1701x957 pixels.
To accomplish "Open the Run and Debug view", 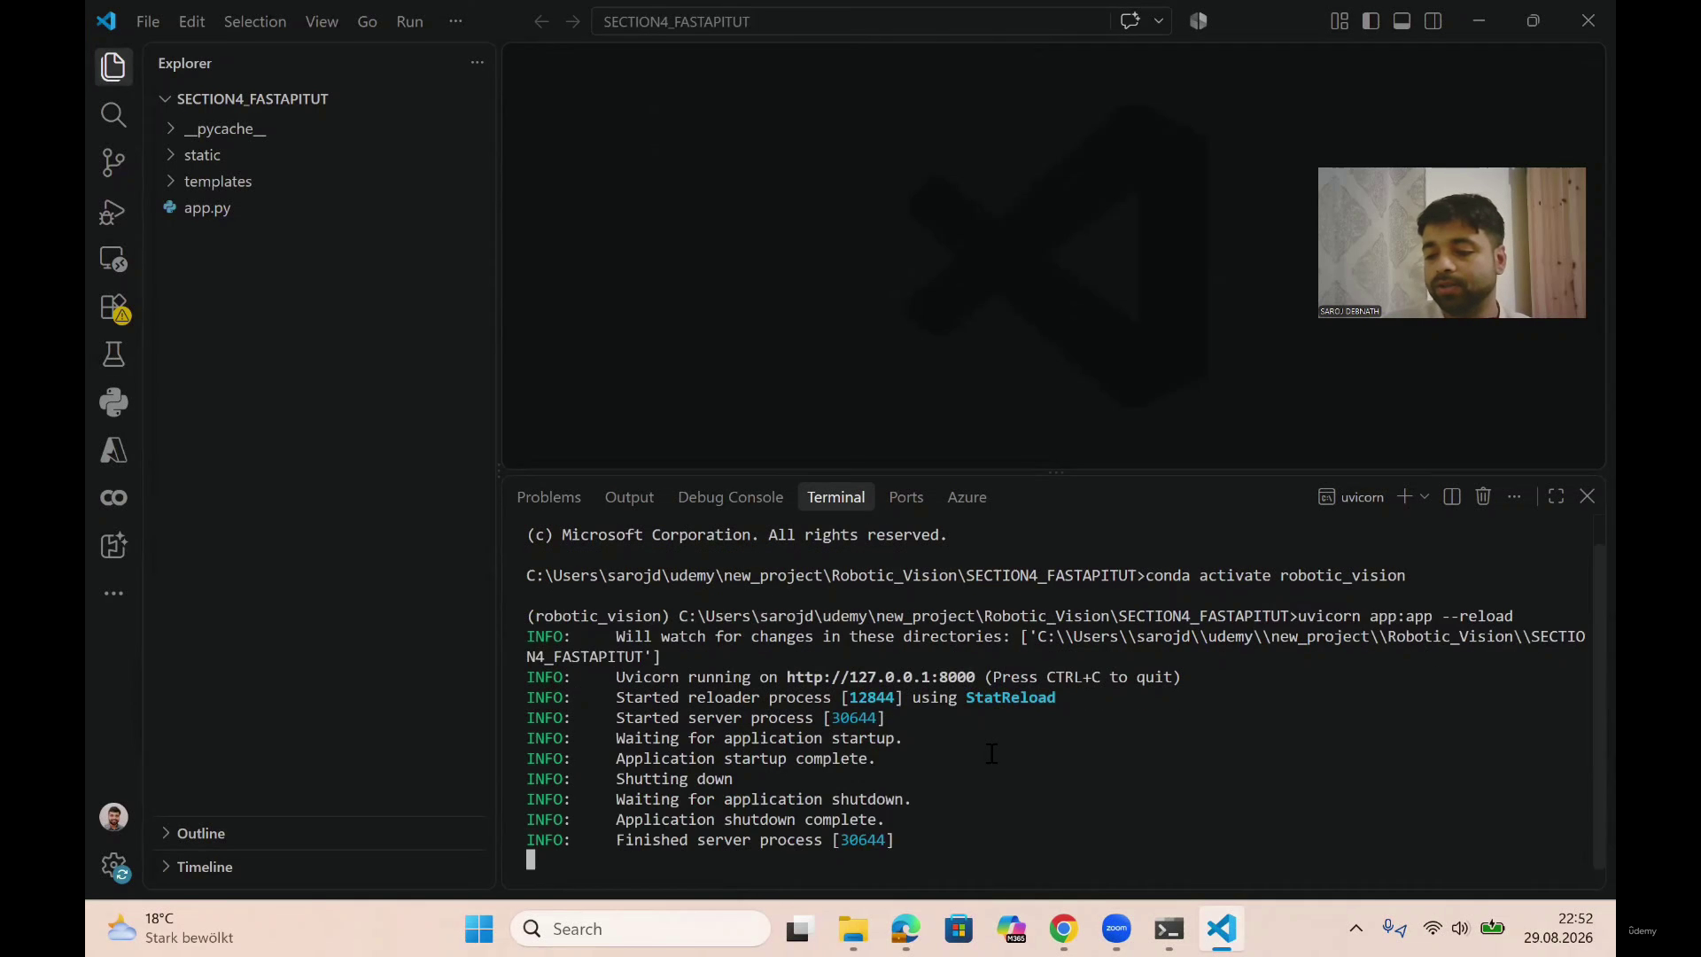I will click(x=113, y=211).
